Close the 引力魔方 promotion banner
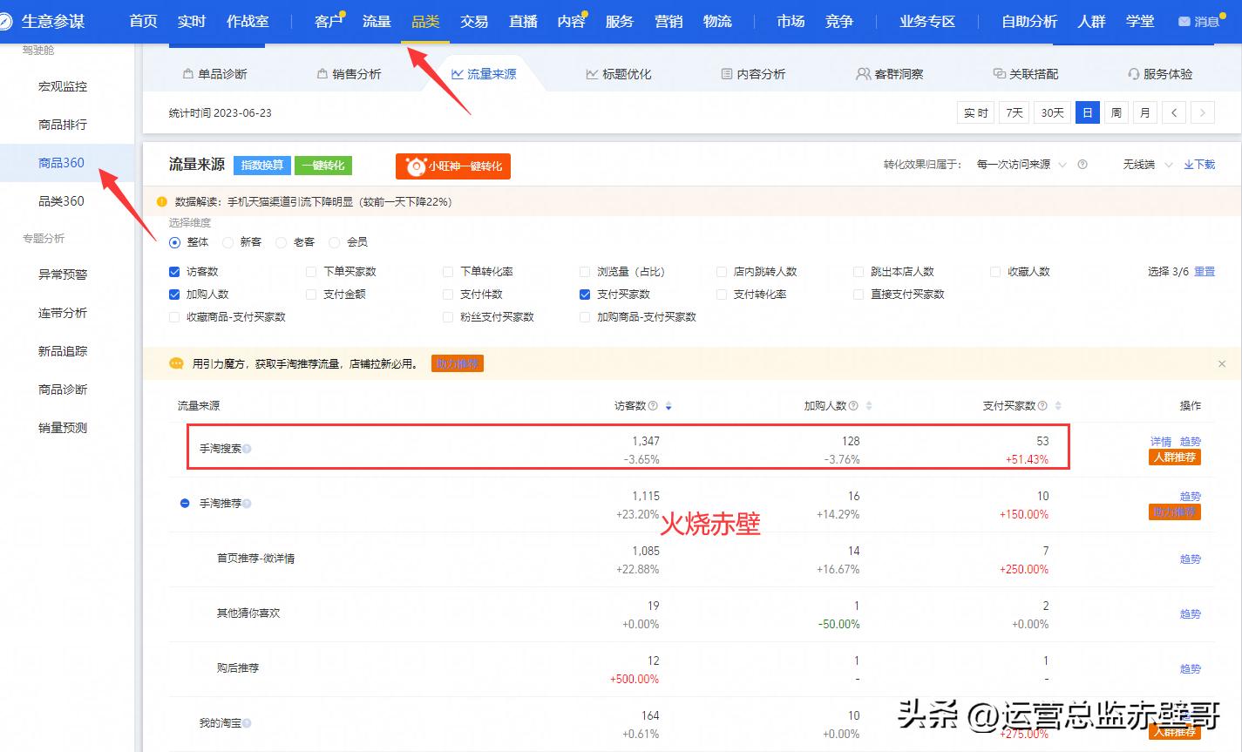This screenshot has height=752, width=1242. coord(1222,363)
